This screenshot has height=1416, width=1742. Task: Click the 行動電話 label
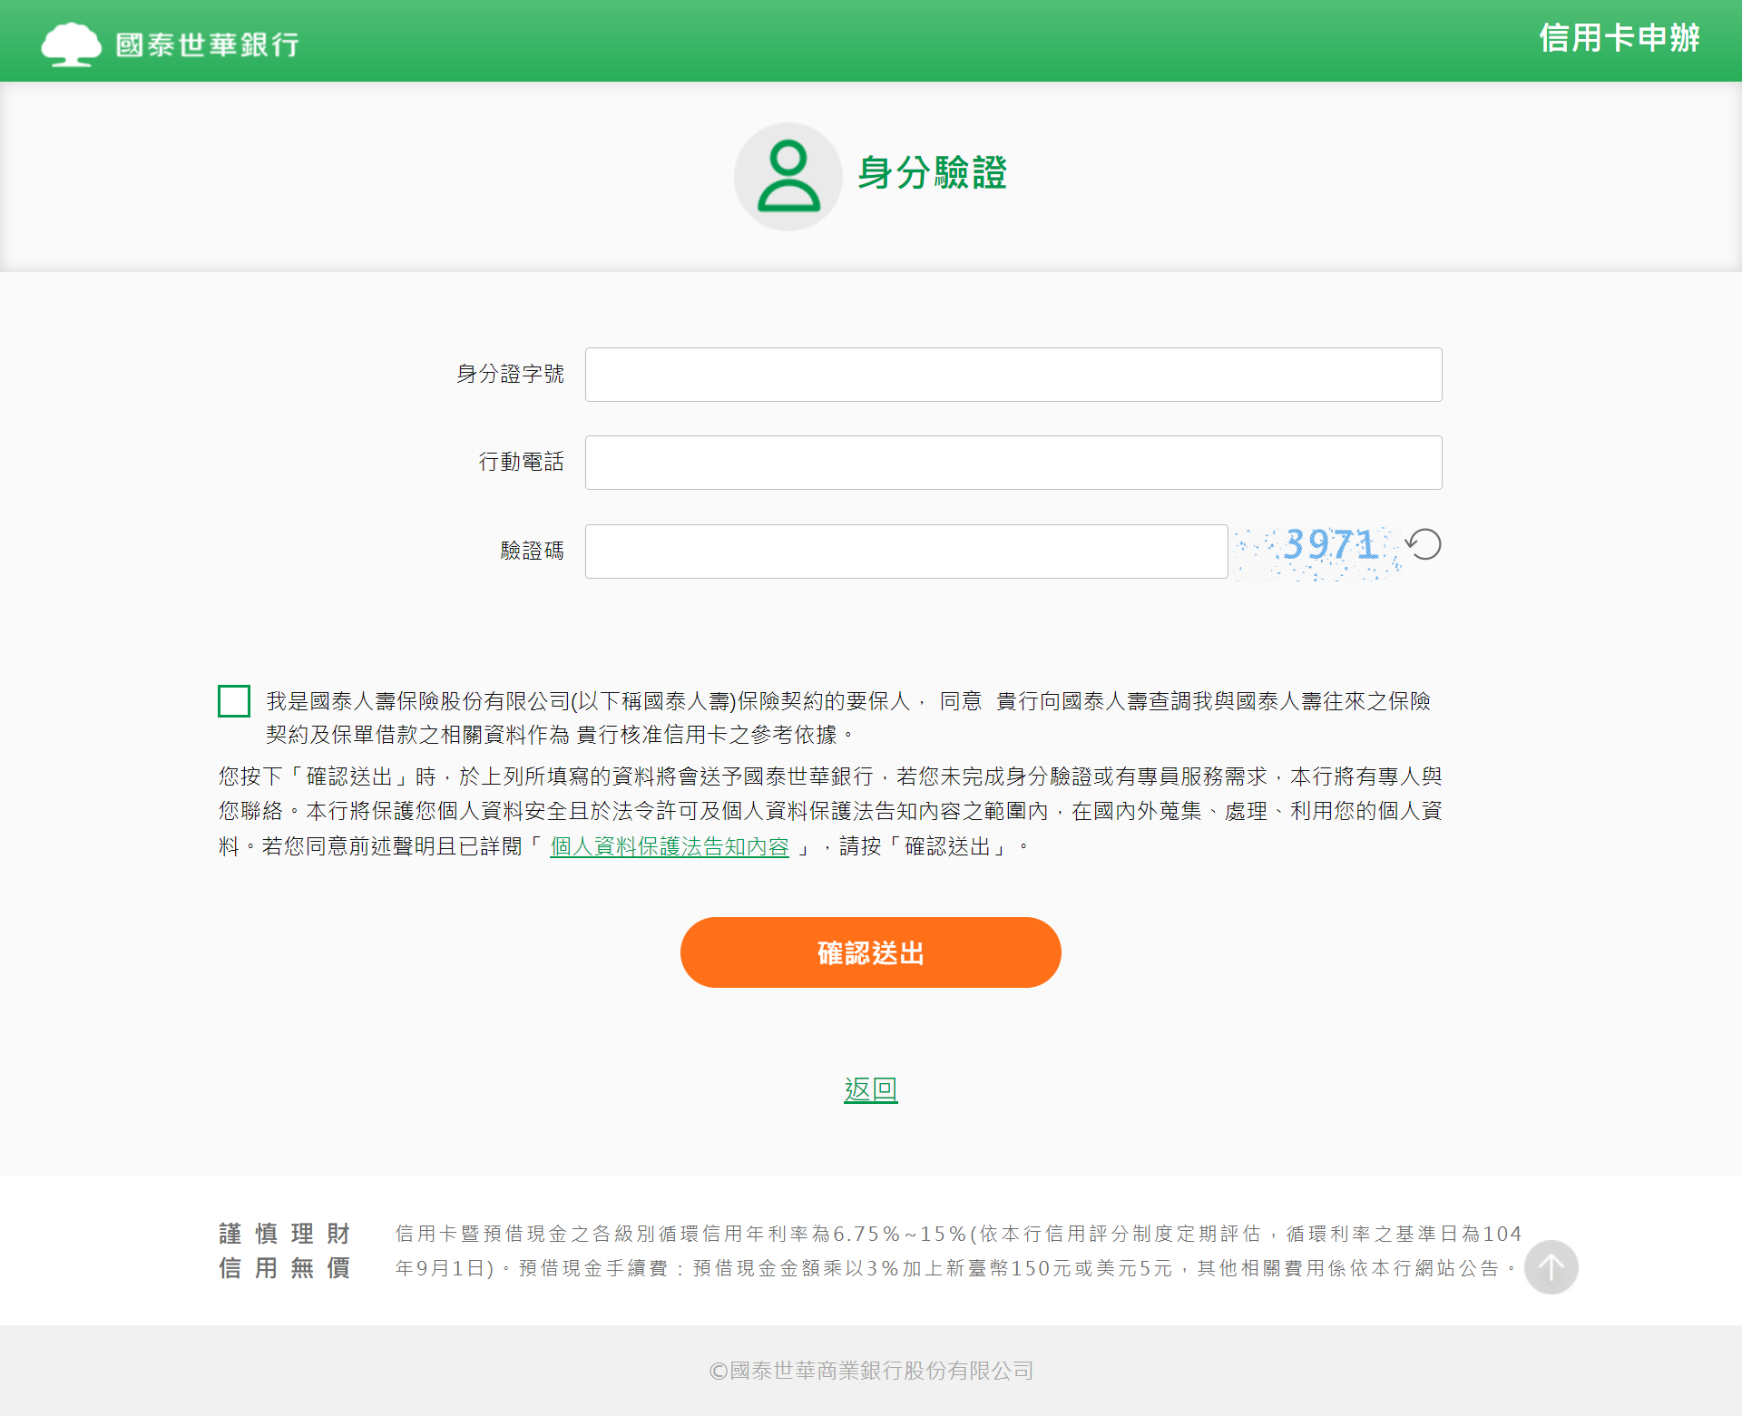tap(522, 462)
